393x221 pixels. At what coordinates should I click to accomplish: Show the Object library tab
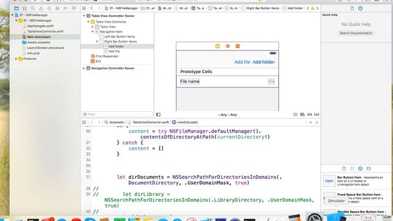(360, 169)
